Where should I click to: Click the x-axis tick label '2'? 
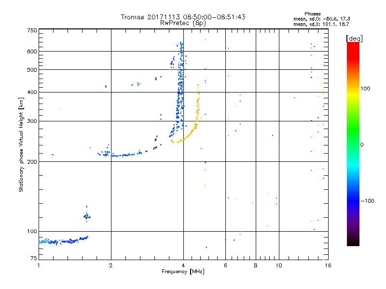pos(111,265)
